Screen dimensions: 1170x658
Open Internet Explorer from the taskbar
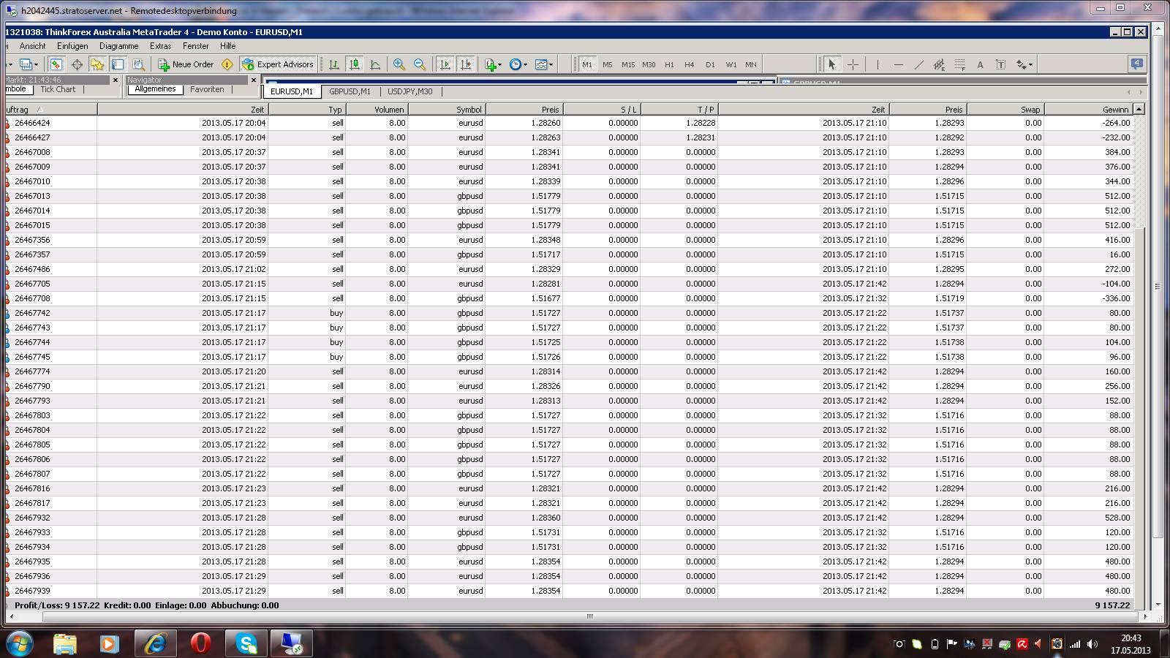pos(155,643)
